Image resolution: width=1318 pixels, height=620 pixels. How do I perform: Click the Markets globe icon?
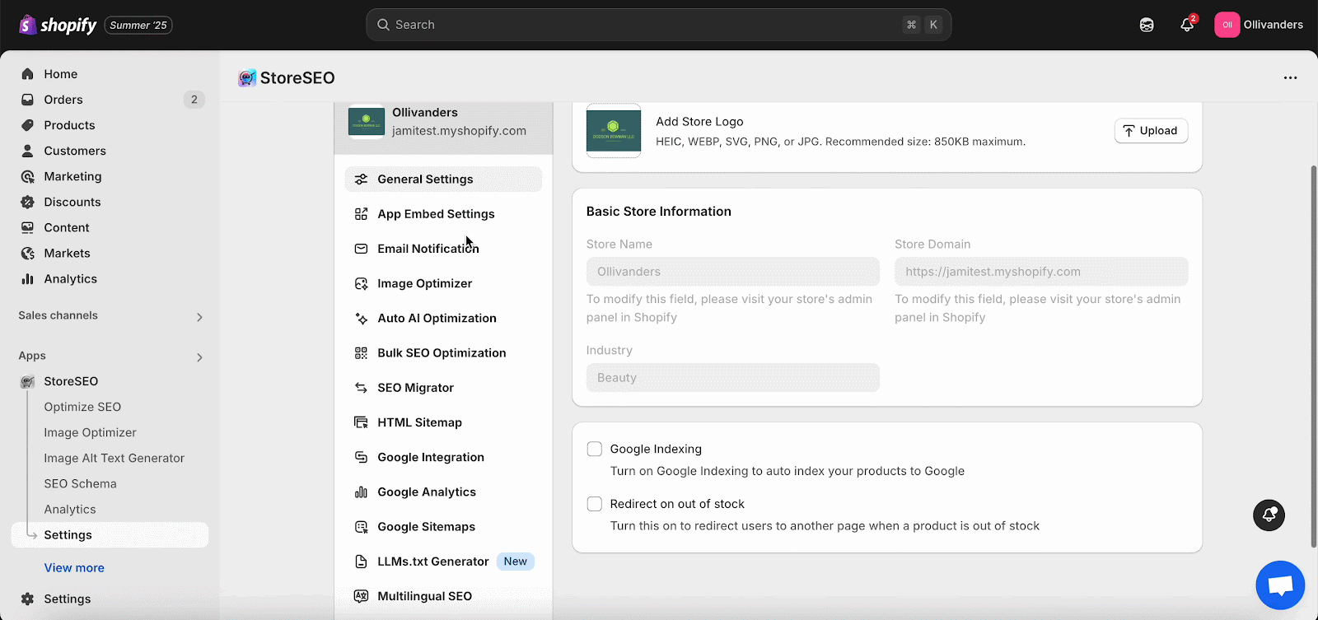(x=28, y=253)
